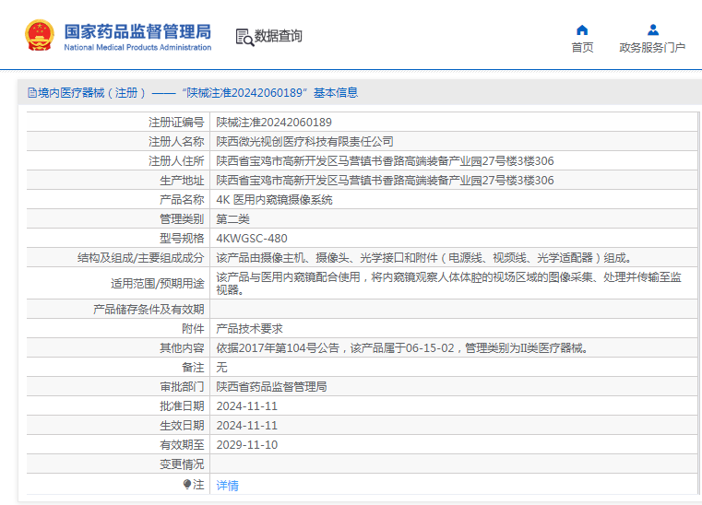Click the 首页 home icon
702x505 pixels.
tap(582, 30)
